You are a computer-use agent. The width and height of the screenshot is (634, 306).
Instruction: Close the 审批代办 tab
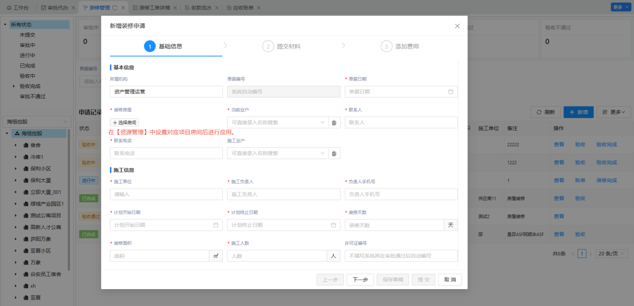73,8
